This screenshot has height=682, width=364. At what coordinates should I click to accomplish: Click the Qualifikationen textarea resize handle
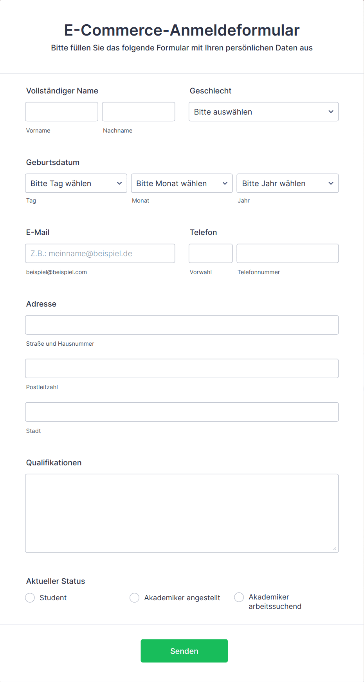(335, 549)
